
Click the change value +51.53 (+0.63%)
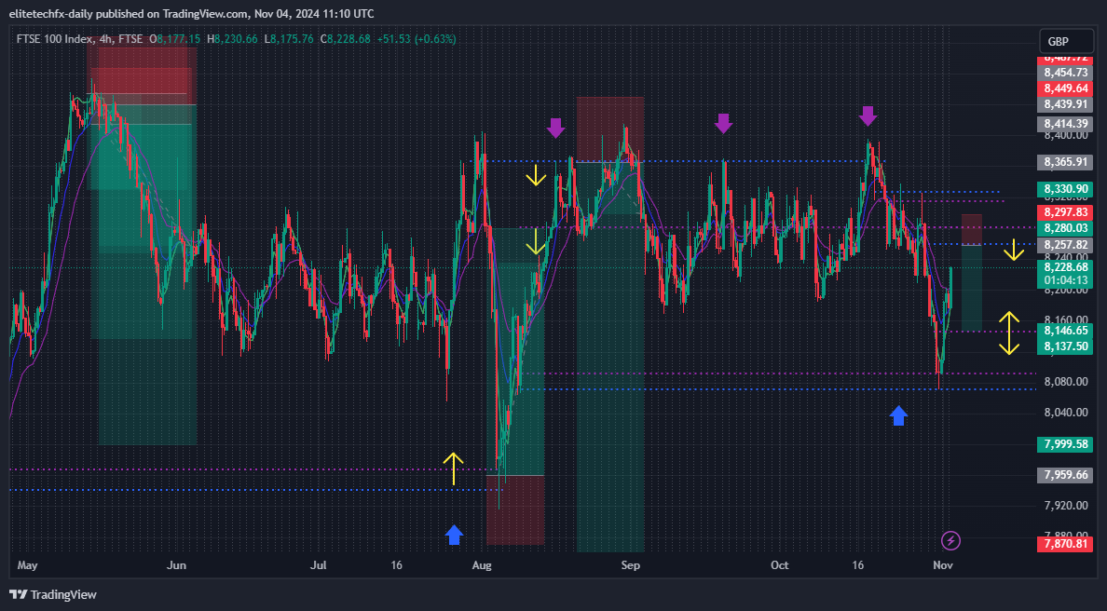[x=417, y=39]
